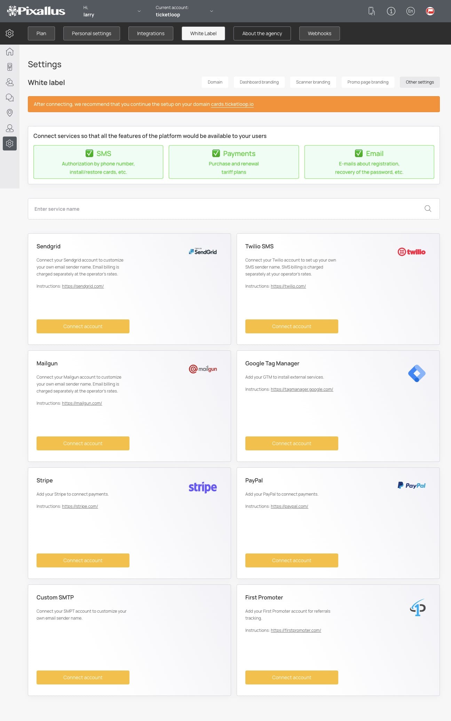Click the Email status card
Image resolution: width=451 pixels, height=721 pixels.
[x=369, y=162]
